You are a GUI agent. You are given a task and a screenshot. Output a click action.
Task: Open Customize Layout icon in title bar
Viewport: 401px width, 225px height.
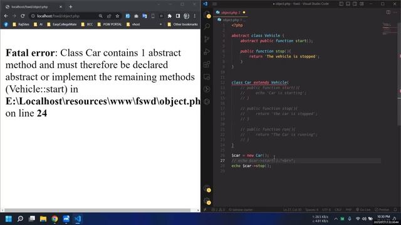point(362,4)
